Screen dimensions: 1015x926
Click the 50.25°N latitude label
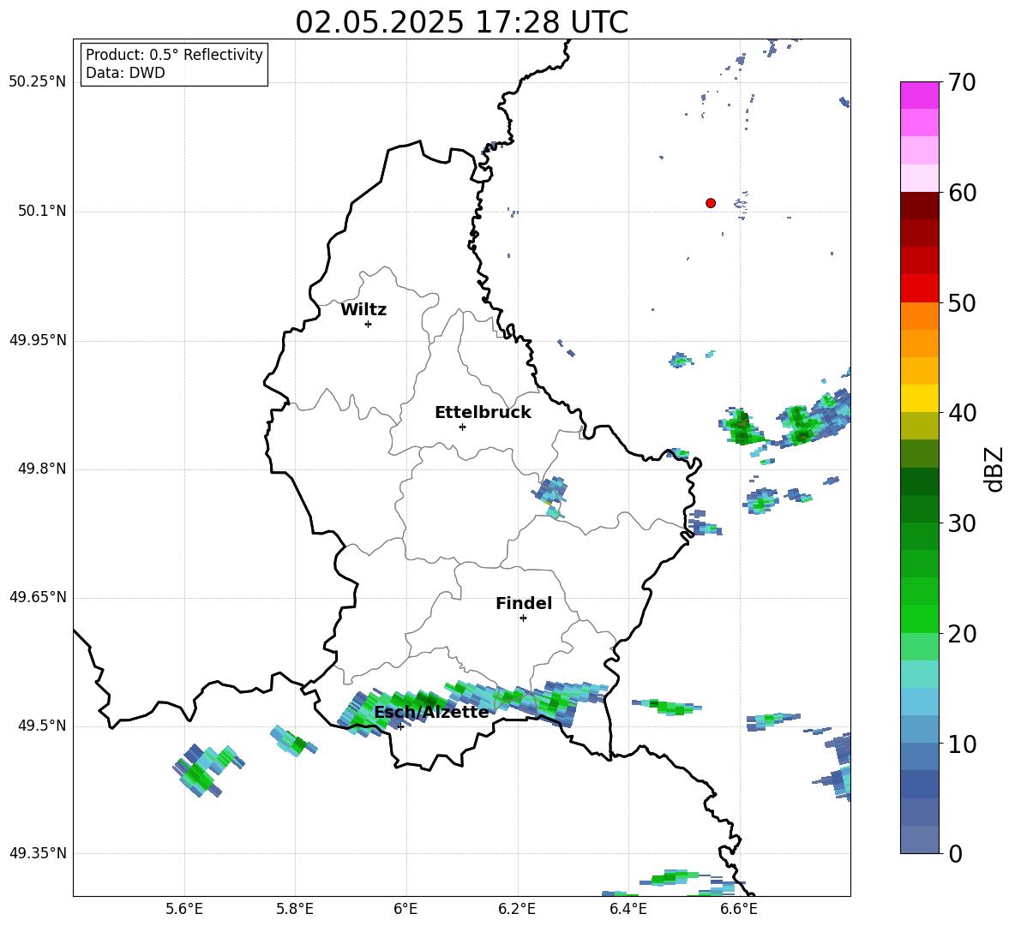pyautogui.click(x=37, y=82)
